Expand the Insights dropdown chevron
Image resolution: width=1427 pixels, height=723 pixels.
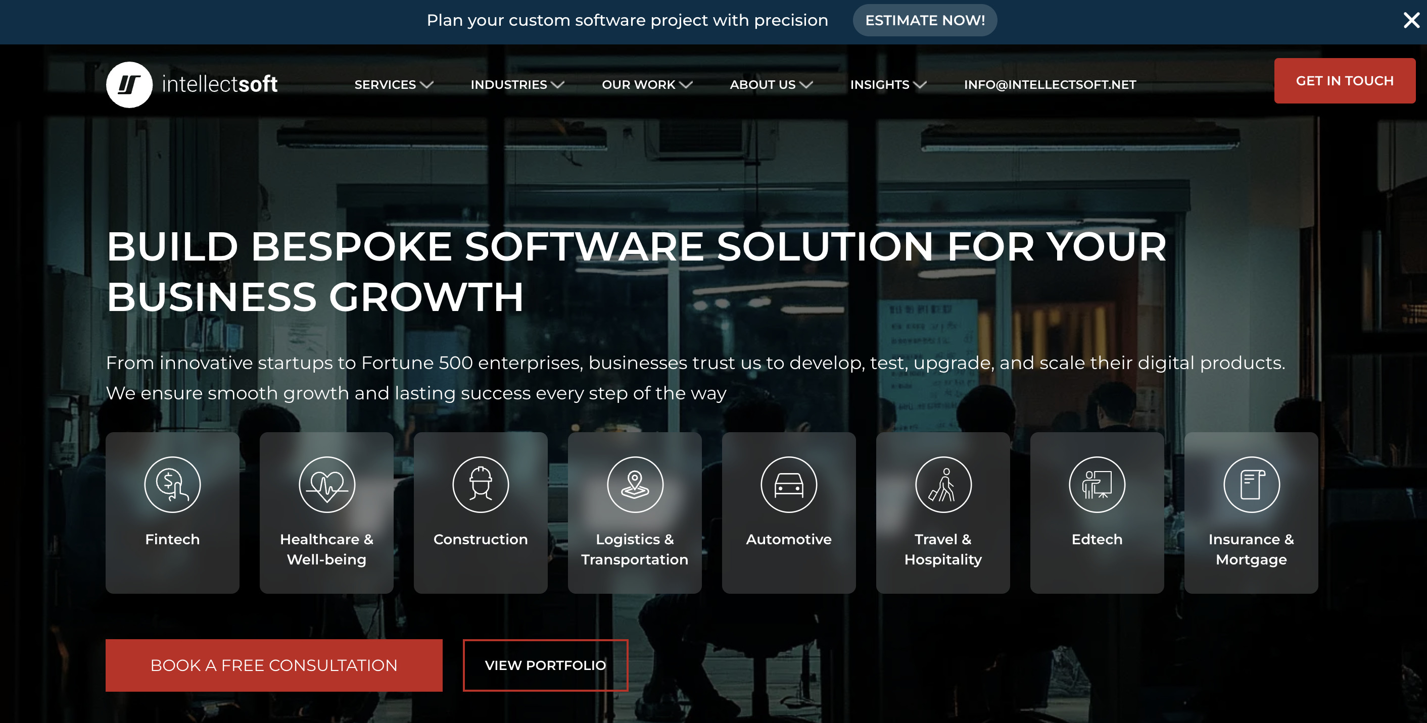pyautogui.click(x=920, y=85)
